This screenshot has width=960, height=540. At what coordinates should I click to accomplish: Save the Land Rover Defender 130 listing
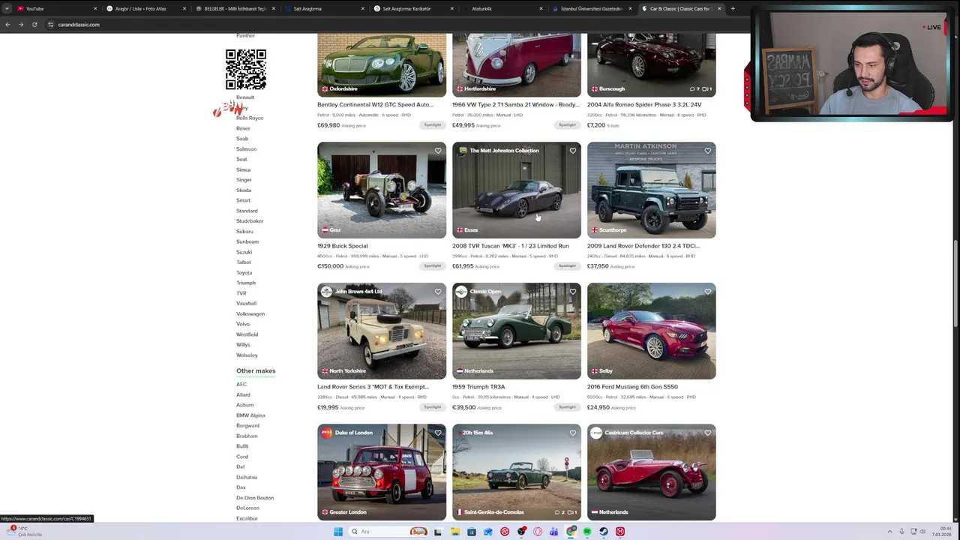pos(708,151)
